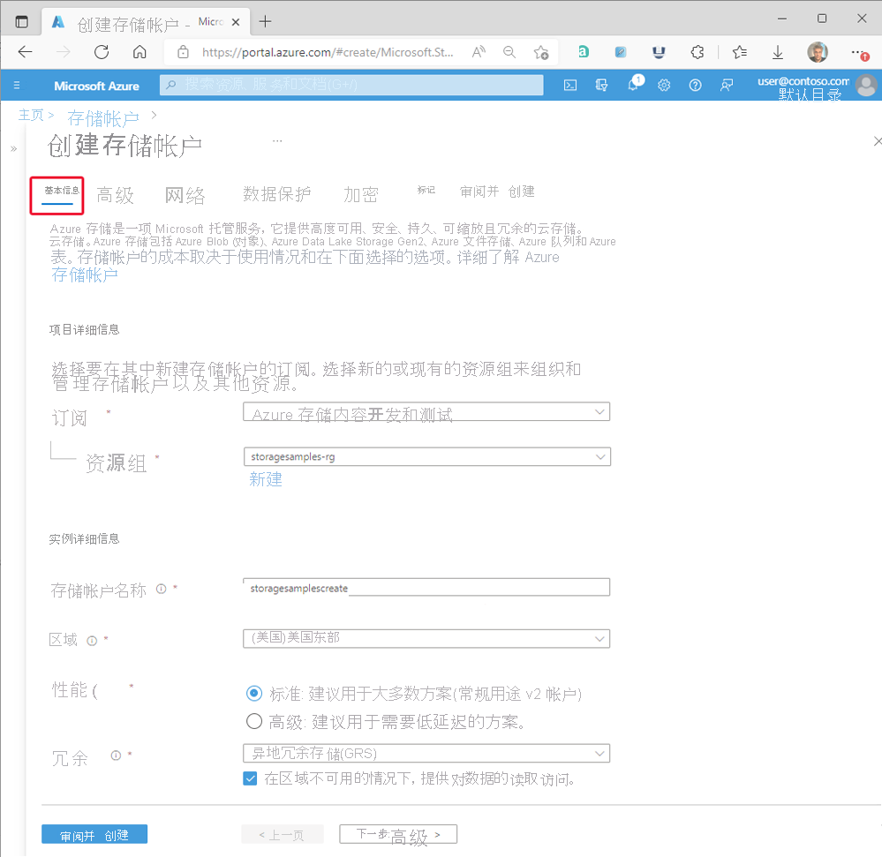This screenshot has width=882, height=857.
Task: Click the zoom out magnifier icon
Action: pos(509,52)
